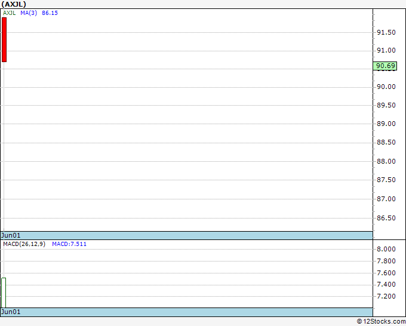
Task: Click the MACD:7.511 value readout
Action: (x=69, y=244)
